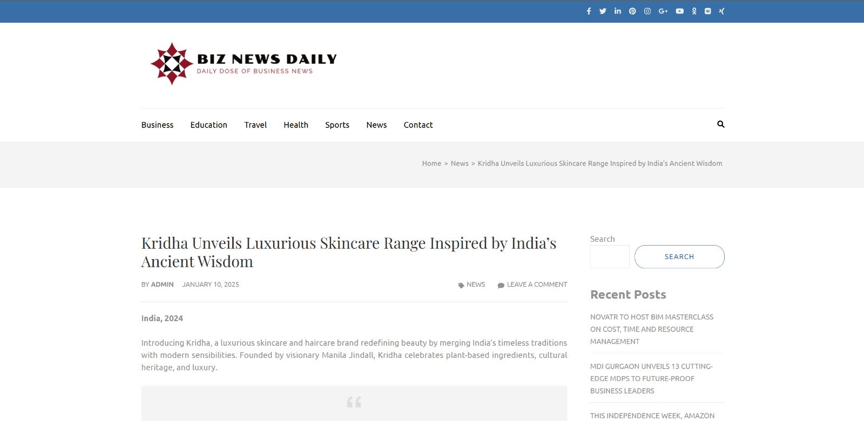
Task: Open the Business menu item
Action: coord(157,125)
